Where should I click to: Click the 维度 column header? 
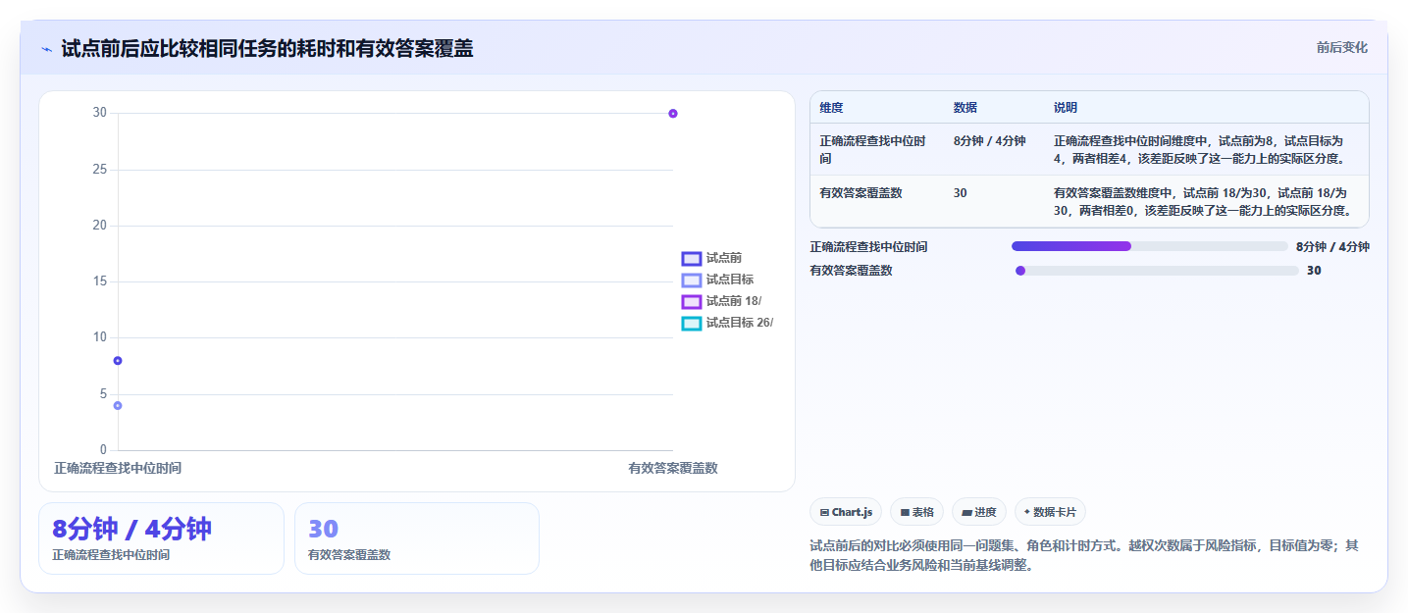pos(832,108)
